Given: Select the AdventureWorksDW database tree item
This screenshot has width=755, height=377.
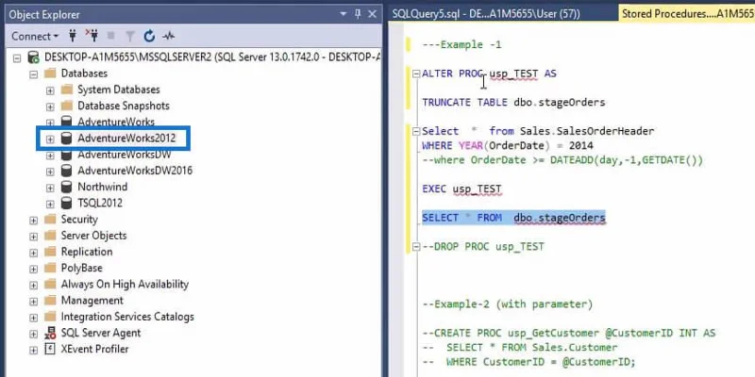Looking at the screenshot, I should pos(125,155).
